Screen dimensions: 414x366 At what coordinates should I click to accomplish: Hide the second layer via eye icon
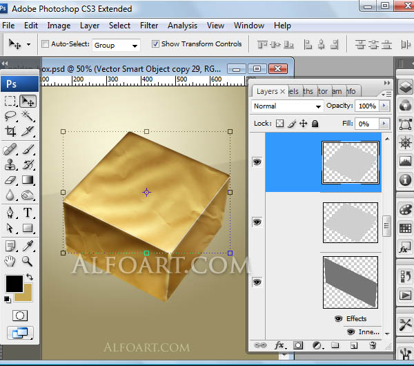click(x=257, y=222)
